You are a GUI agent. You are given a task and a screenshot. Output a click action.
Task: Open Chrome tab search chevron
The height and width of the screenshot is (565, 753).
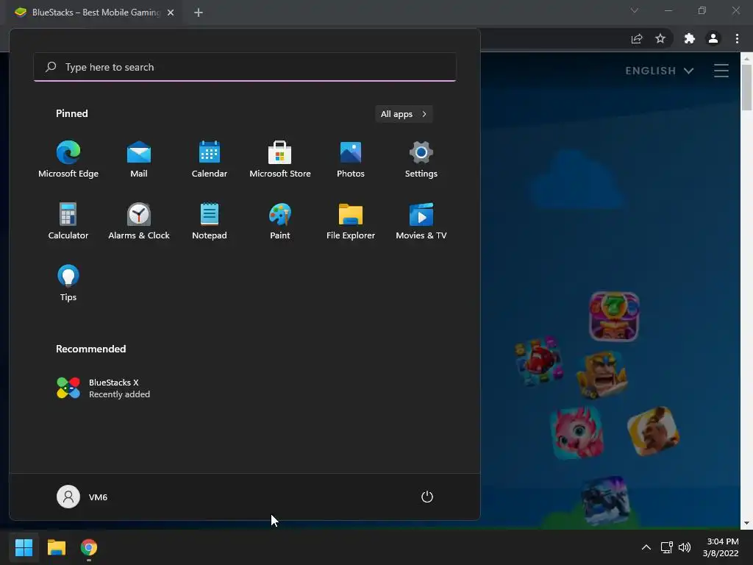pyautogui.click(x=635, y=10)
